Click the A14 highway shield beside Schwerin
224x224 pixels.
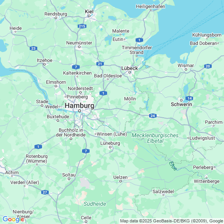coord(190,98)
